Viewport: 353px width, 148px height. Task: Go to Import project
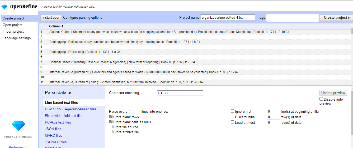pyautogui.click(x=13, y=31)
